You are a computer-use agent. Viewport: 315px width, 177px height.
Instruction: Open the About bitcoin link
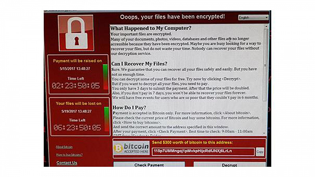tap(64, 147)
